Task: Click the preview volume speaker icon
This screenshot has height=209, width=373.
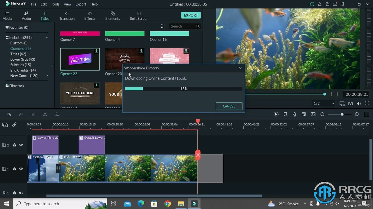Action: point(359,104)
